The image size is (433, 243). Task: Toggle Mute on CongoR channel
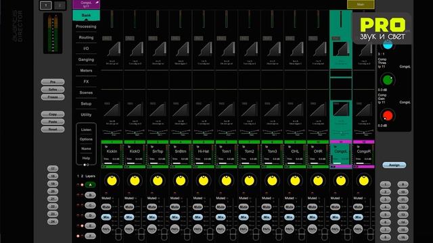(358, 207)
